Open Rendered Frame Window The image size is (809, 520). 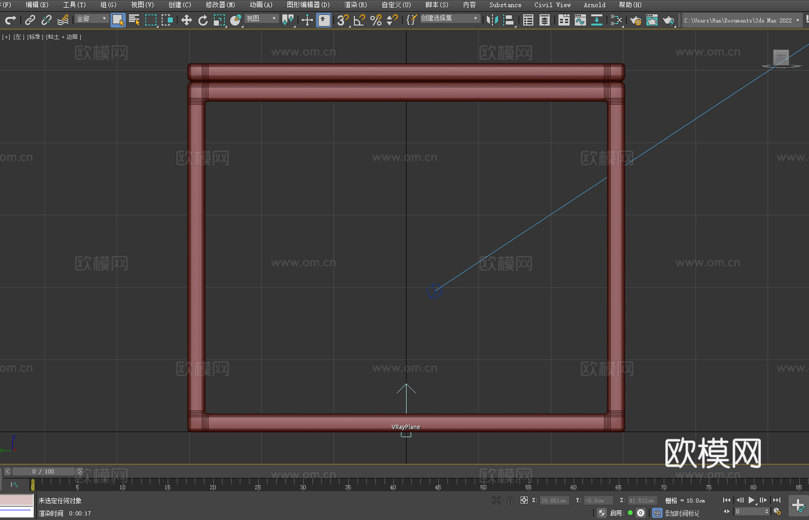(652, 20)
